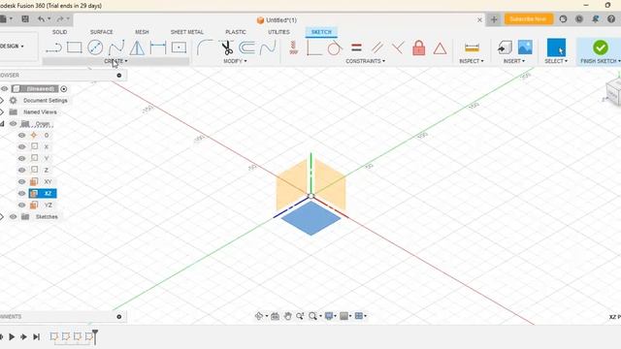Screen dimensions: 621x349
Task: Apply the Tangent constraint
Action: click(335, 48)
